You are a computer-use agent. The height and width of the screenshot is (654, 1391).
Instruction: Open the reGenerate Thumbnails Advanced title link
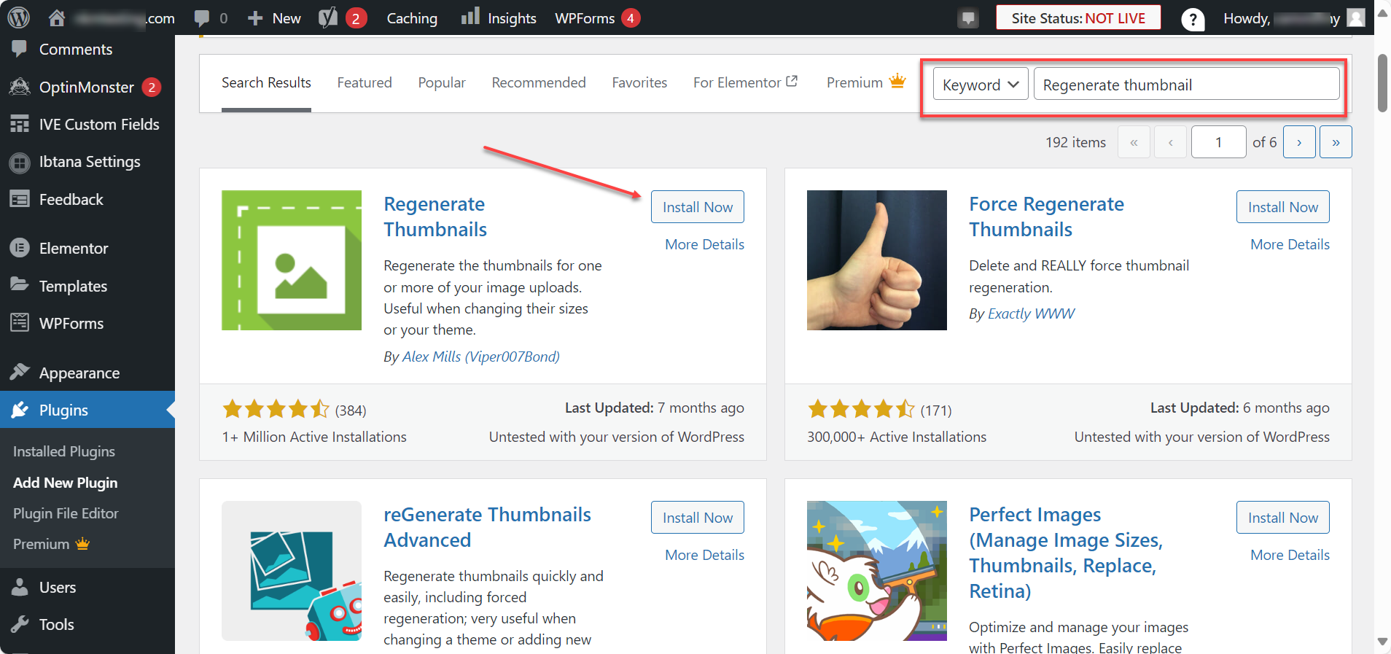(487, 527)
